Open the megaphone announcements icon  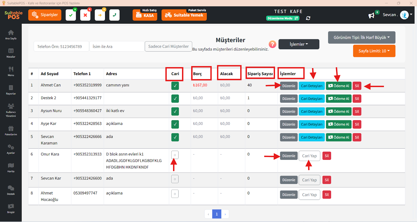click(371, 16)
